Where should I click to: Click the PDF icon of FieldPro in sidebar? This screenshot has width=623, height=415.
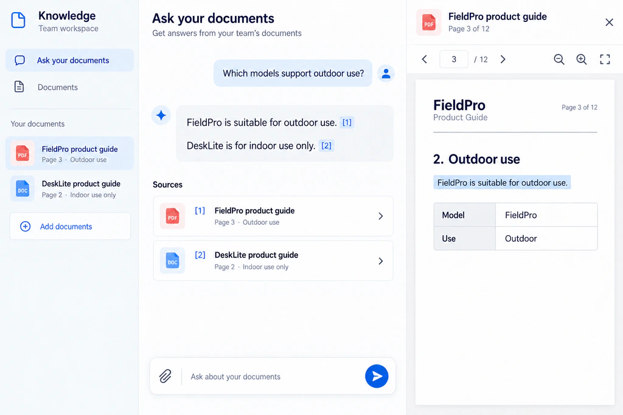pyautogui.click(x=23, y=154)
